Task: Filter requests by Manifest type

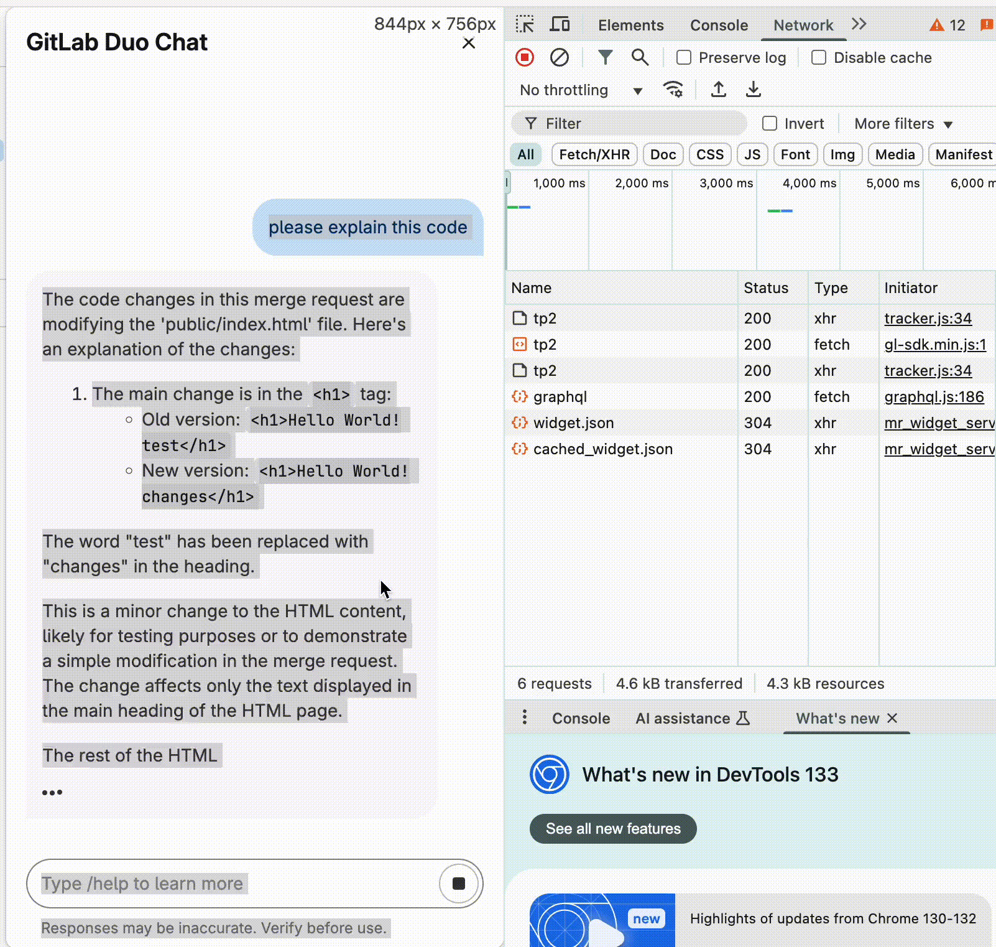Action: pyautogui.click(x=963, y=154)
